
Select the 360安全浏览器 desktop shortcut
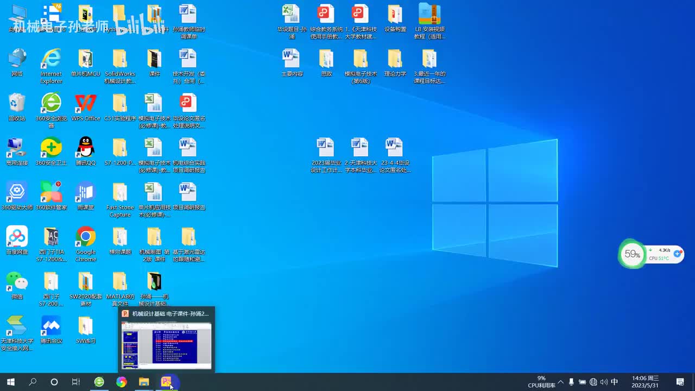pos(51,111)
